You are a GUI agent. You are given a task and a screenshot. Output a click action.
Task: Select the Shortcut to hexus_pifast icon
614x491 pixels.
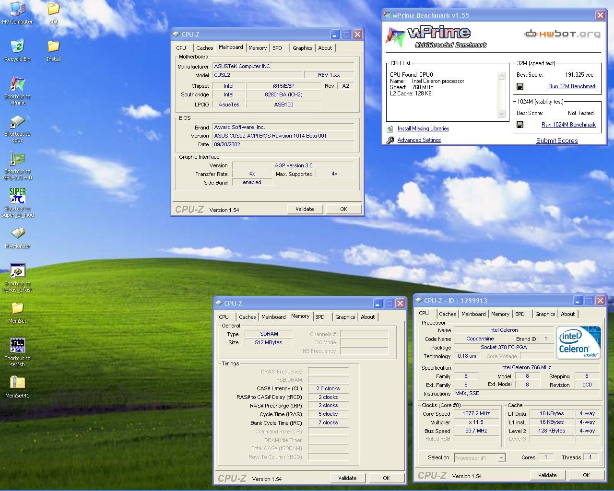pos(17,278)
